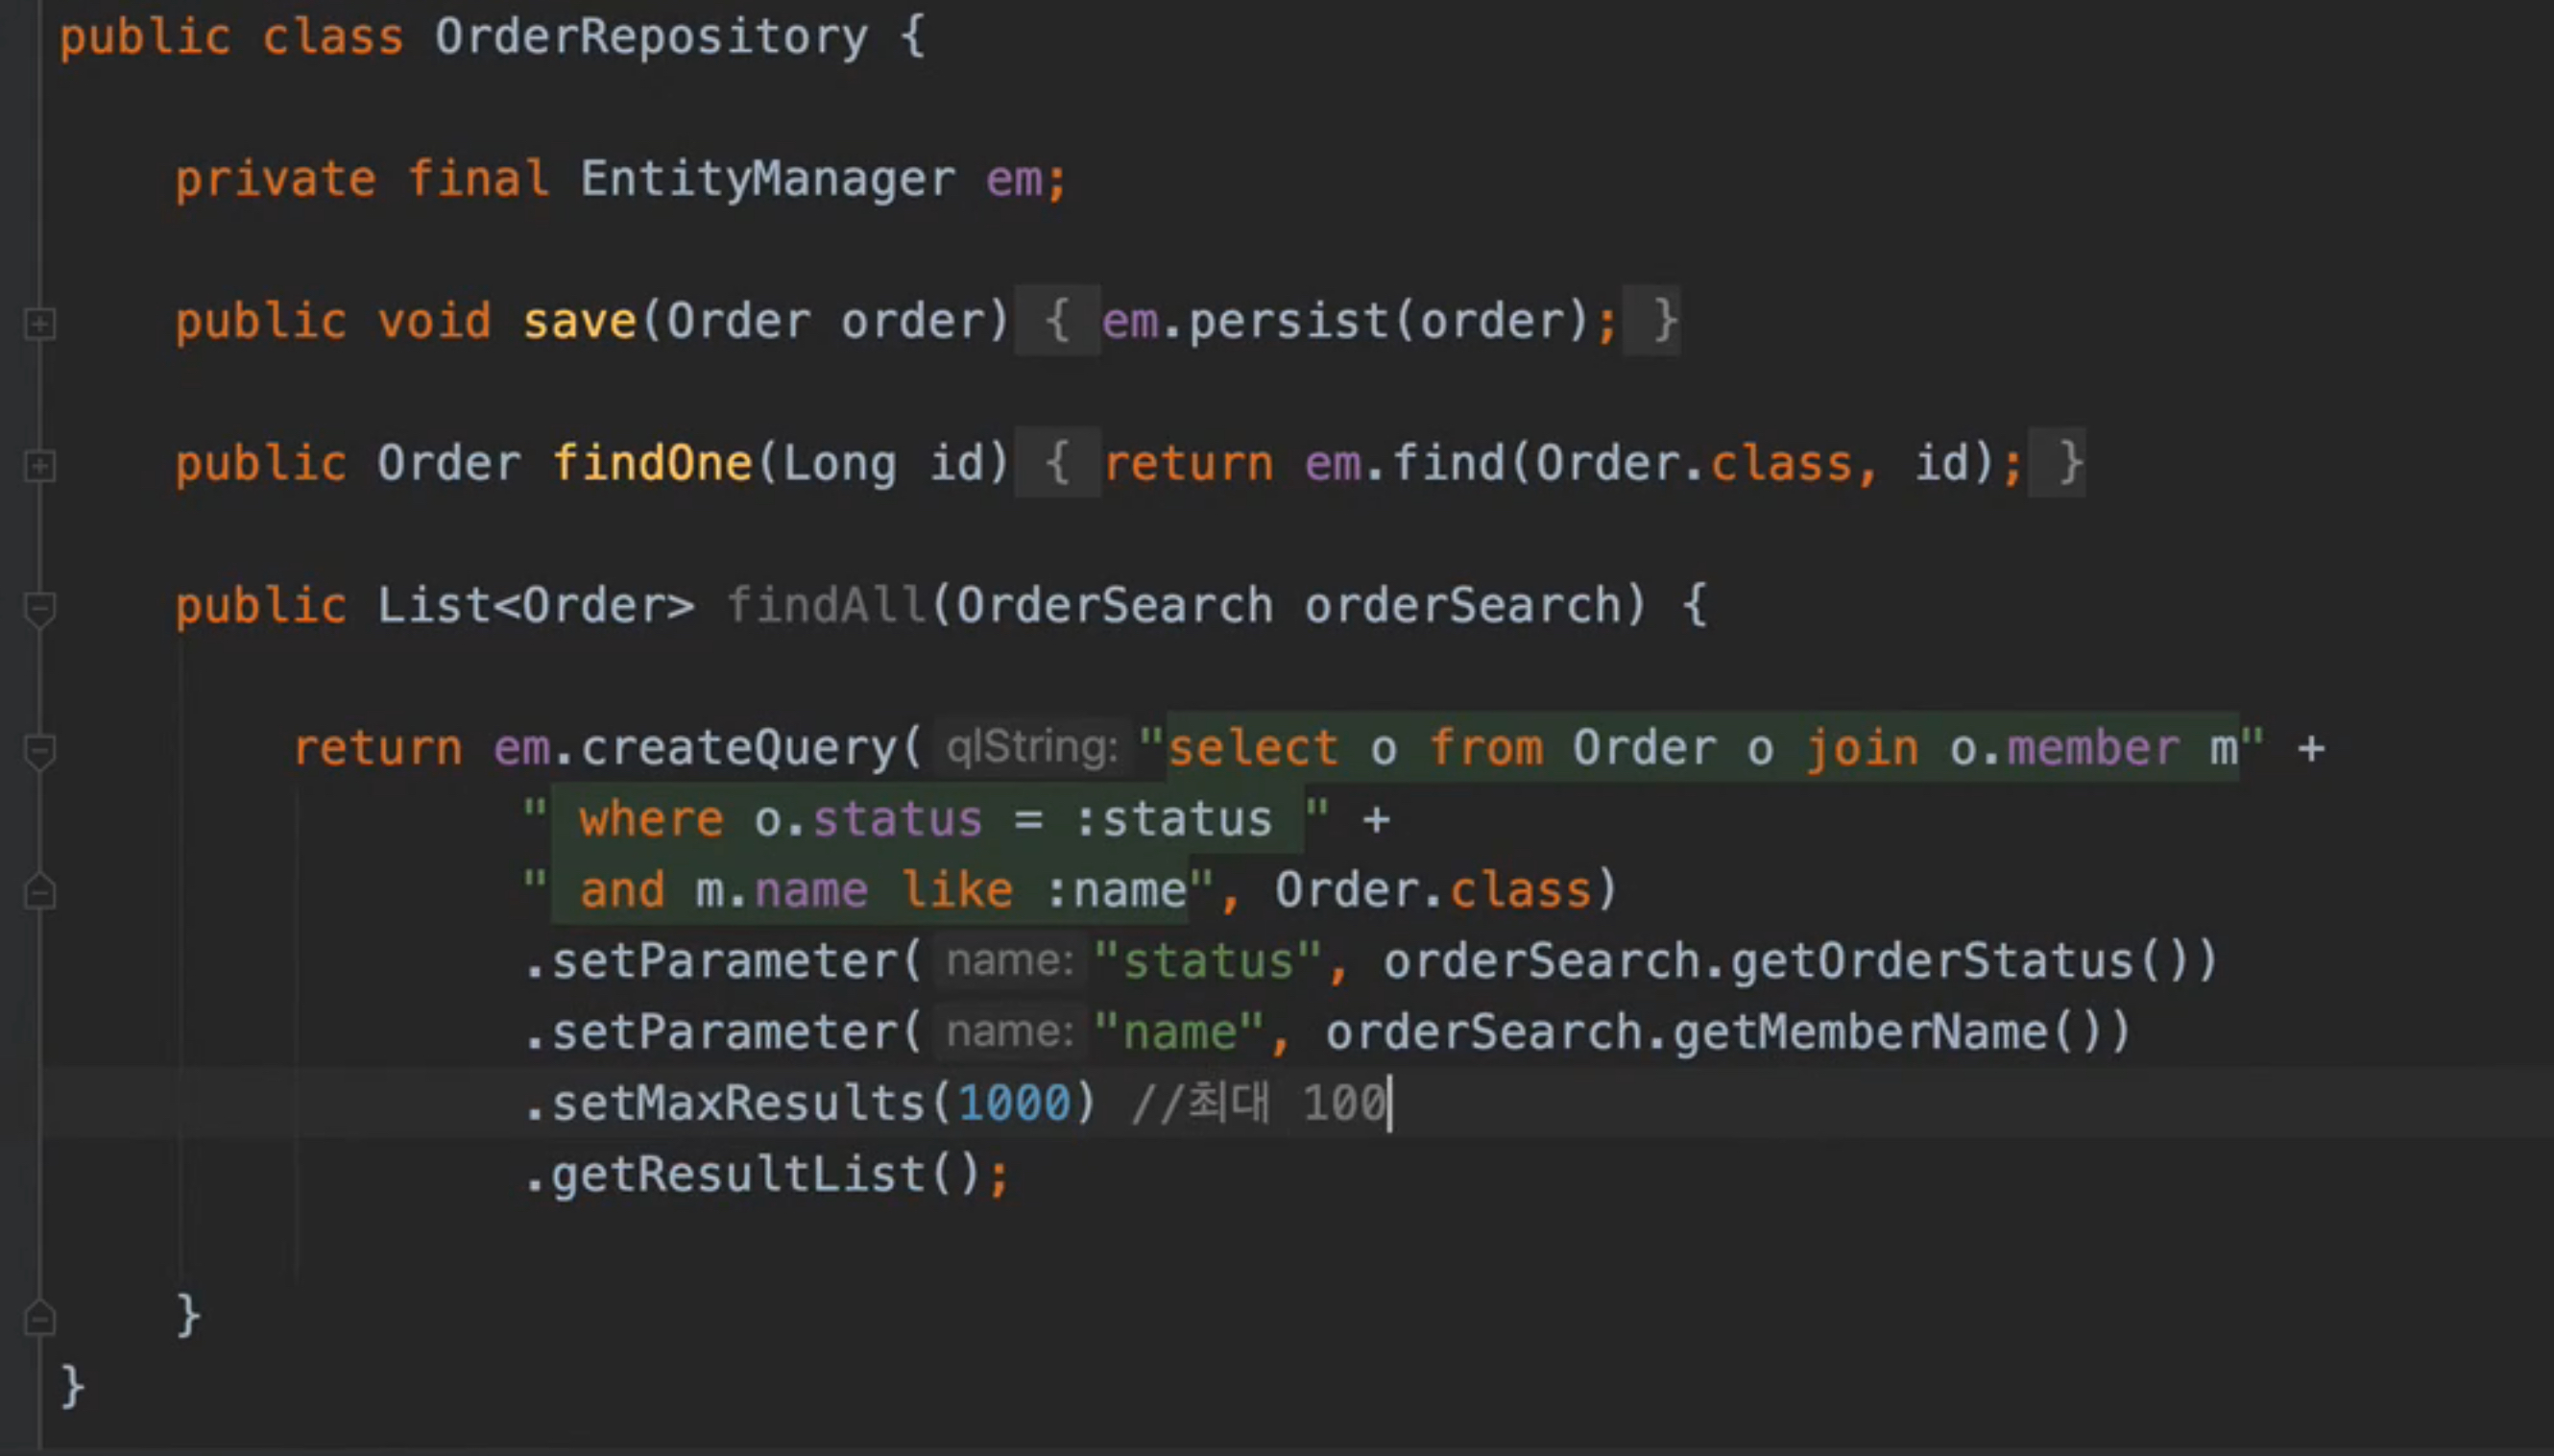Click the 1000 value in setMaxResults
The width and height of the screenshot is (2554, 1456).
1014,1103
